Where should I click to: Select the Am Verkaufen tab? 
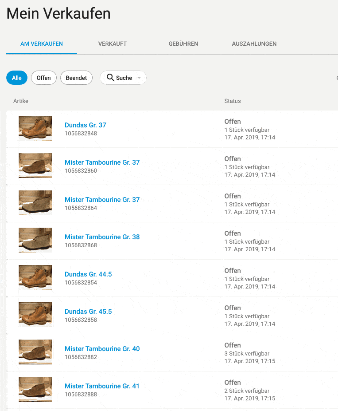tap(42, 44)
